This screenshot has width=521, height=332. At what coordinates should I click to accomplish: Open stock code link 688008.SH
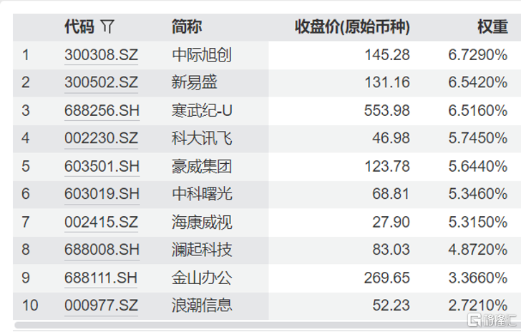(x=102, y=250)
